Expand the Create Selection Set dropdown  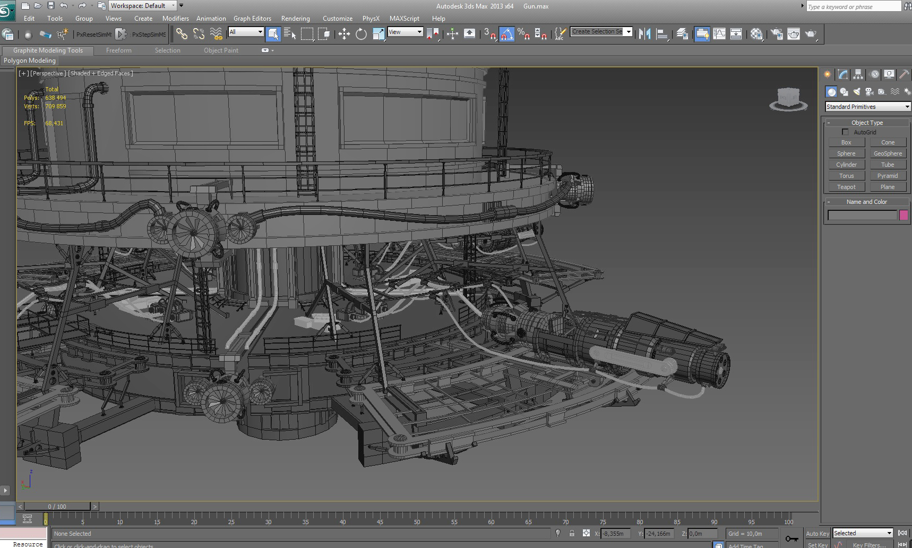[x=629, y=32]
